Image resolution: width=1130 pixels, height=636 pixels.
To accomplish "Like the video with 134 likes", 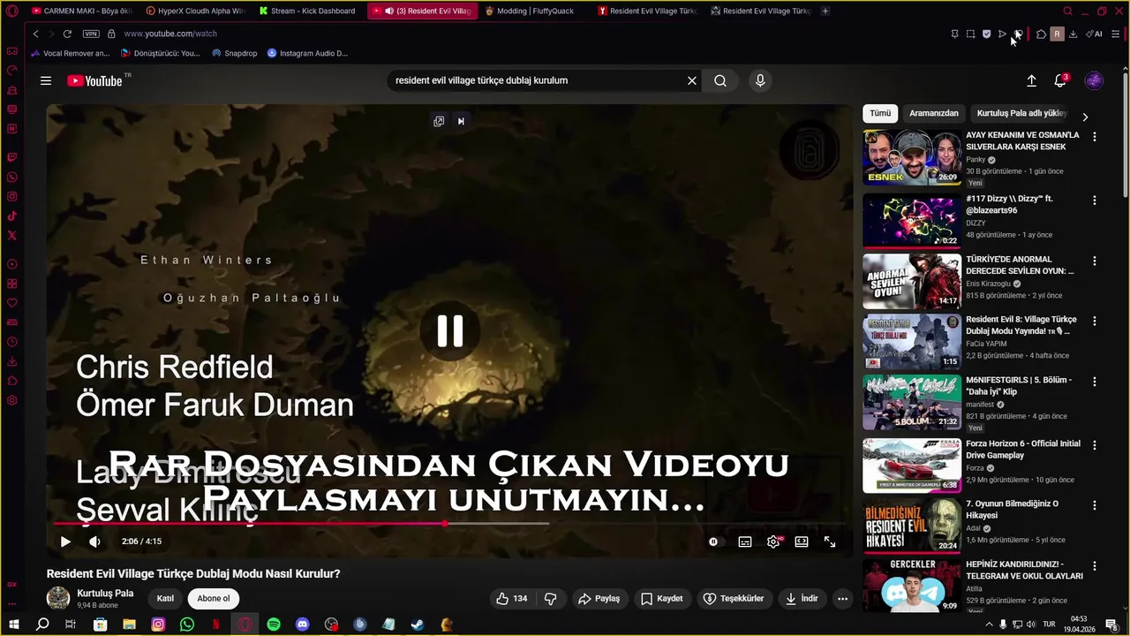I will (x=511, y=598).
